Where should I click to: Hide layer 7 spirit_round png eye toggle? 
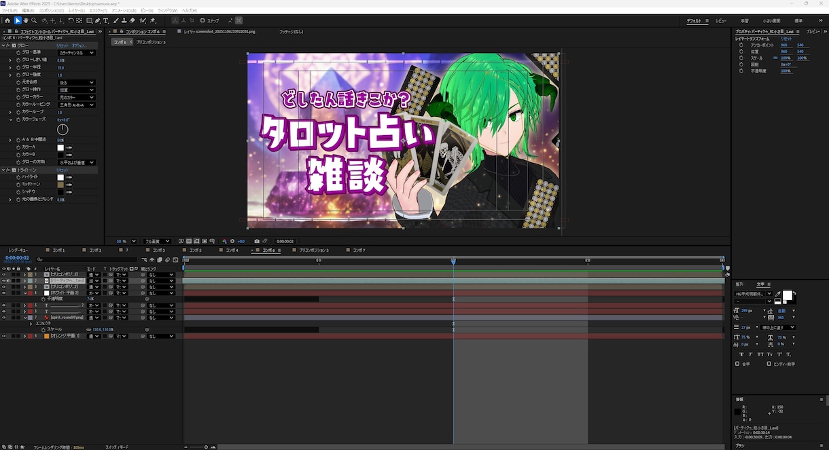point(4,317)
